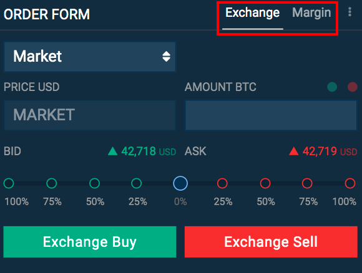362x273 pixels.
Task: Click the Exchange Buy button
Action: [90, 242]
